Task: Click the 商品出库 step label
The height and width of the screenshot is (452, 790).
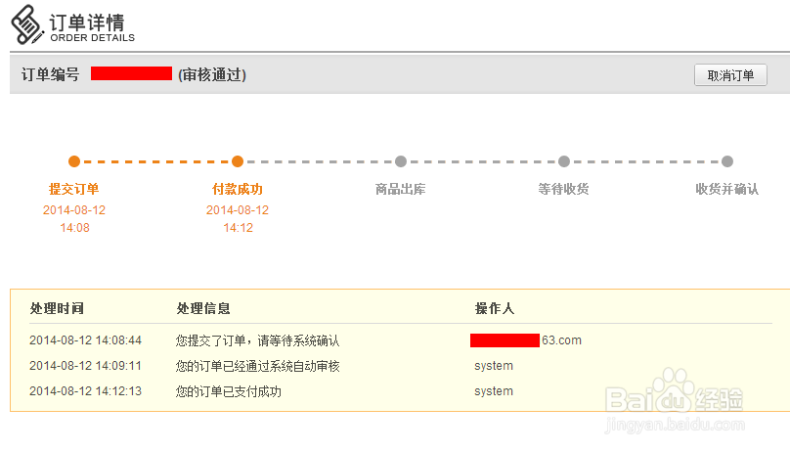Action: tap(401, 189)
